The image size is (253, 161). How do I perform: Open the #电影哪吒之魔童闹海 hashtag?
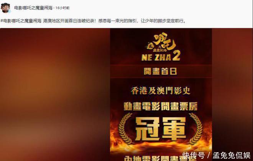tap(21, 21)
